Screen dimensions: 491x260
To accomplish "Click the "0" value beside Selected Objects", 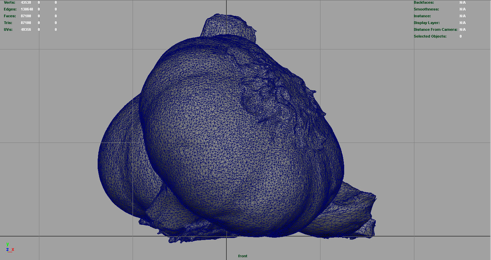I will pos(460,36).
